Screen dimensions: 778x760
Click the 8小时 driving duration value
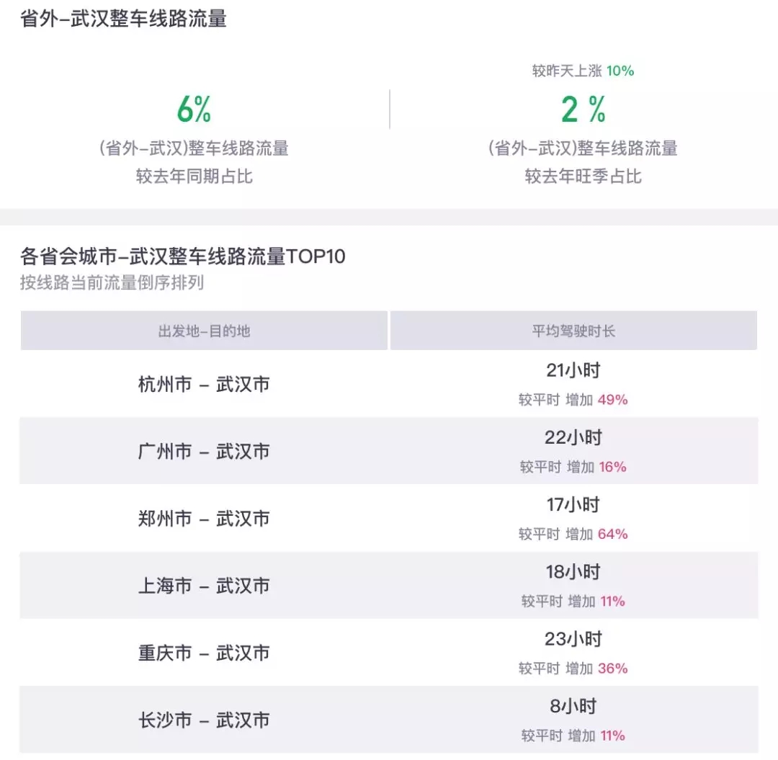[x=573, y=707]
